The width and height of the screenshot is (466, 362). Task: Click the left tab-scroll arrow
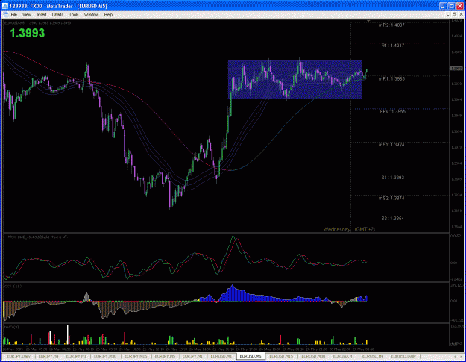pyautogui.click(x=455, y=356)
